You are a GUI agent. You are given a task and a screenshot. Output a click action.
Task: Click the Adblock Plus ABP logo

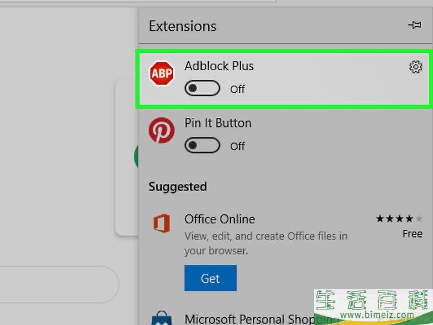(x=162, y=73)
